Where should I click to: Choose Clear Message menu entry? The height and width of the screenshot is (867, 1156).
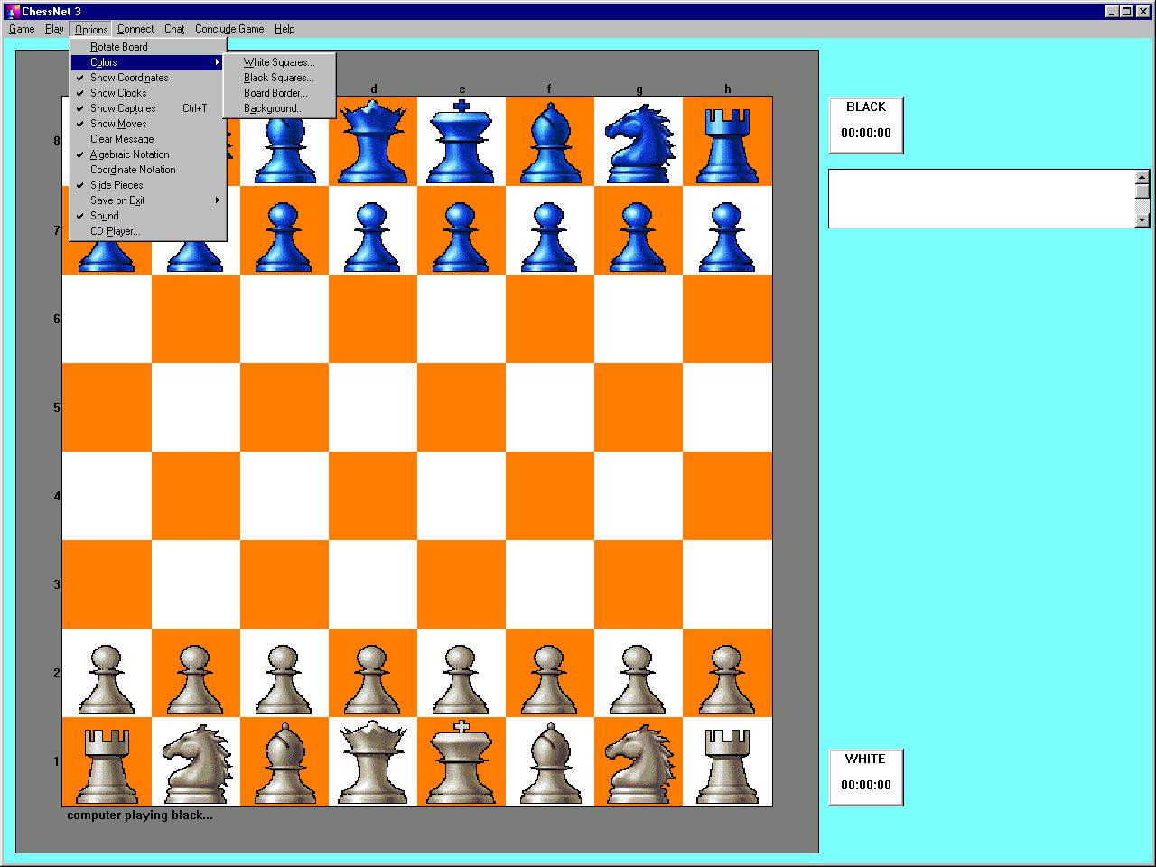148,139
